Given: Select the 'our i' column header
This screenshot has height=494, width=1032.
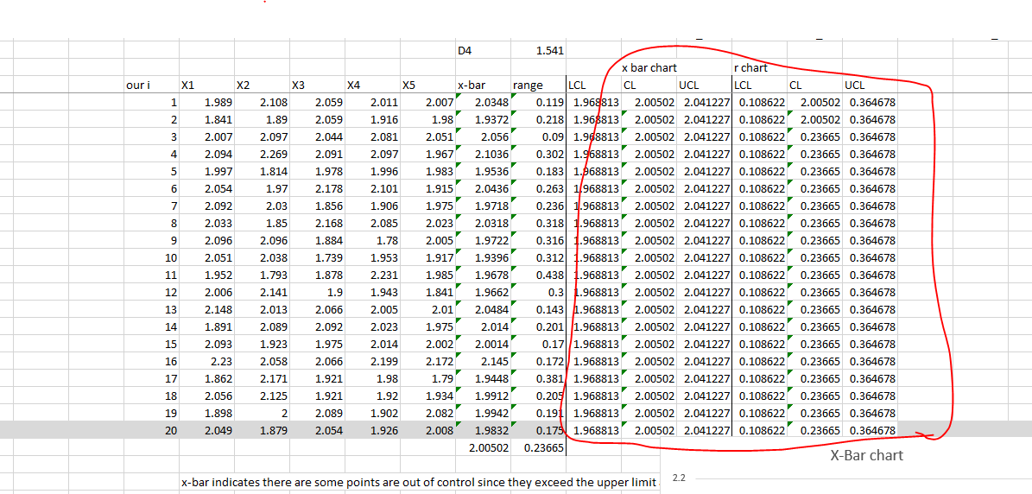Looking at the screenshot, I should tap(151, 85).
